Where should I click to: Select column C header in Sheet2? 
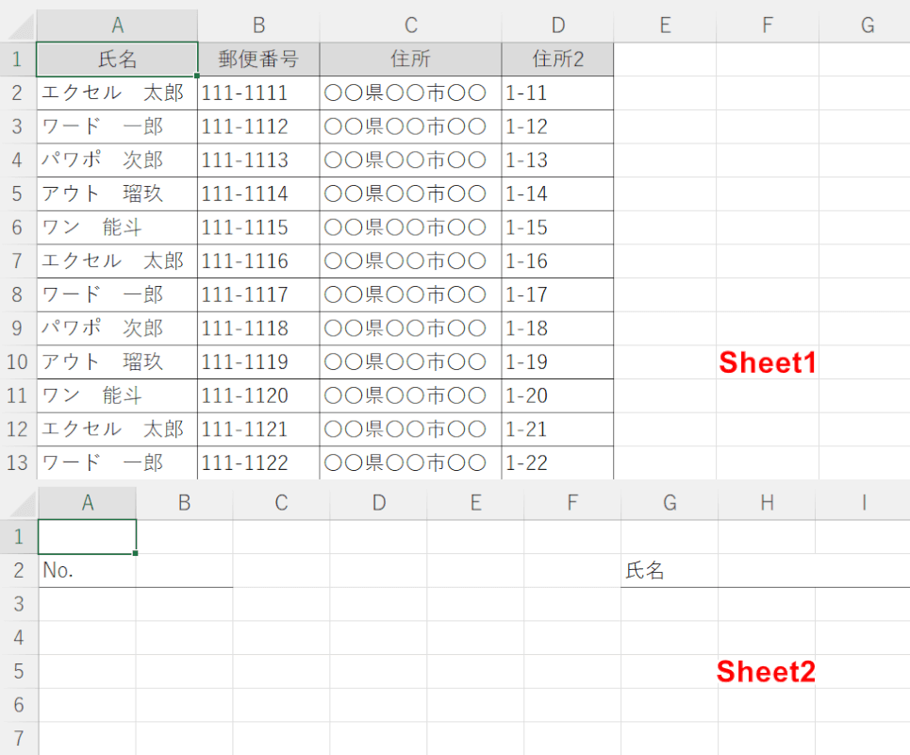(281, 503)
